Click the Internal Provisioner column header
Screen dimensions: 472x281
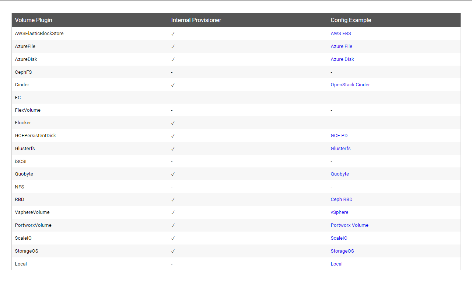point(196,20)
